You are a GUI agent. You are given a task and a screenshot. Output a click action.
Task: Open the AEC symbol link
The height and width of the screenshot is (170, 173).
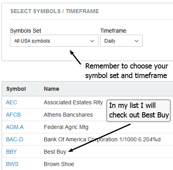(x=12, y=102)
